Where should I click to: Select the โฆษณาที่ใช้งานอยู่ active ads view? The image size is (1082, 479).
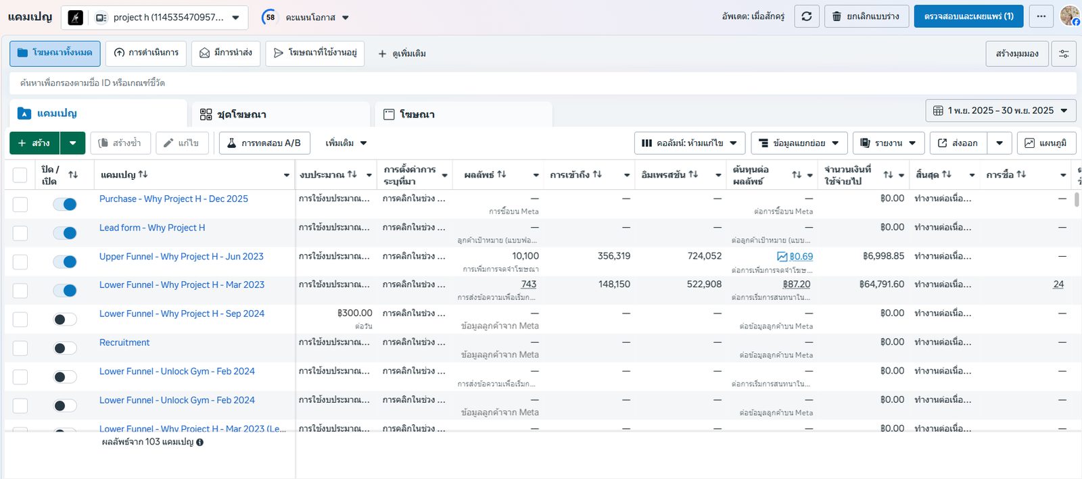point(315,53)
